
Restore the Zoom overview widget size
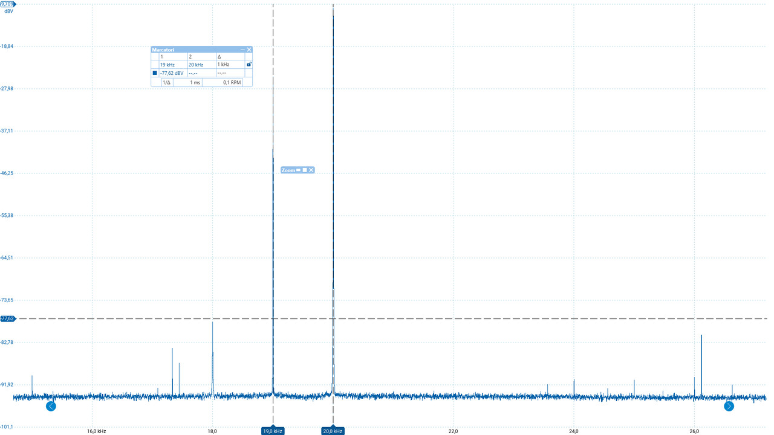tap(305, 170)
